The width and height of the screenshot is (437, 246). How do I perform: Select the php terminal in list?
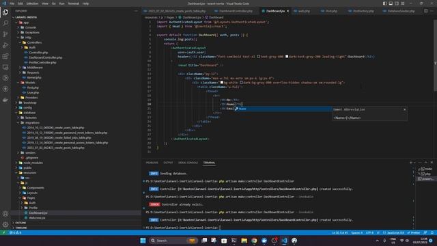(x=426, y=174)
